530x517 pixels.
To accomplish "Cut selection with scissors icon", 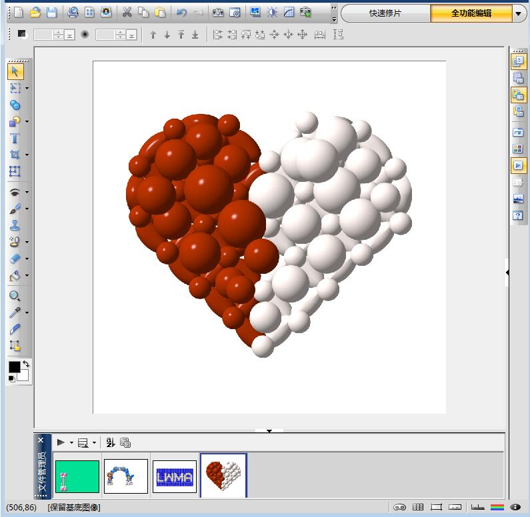I will 127,13.
